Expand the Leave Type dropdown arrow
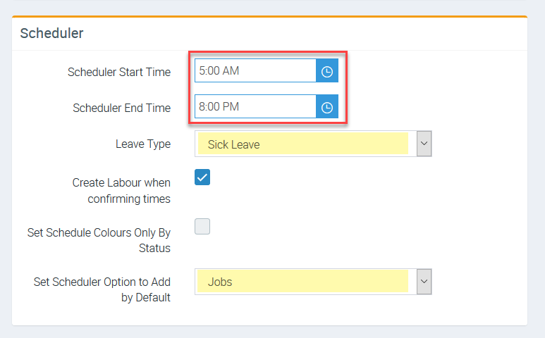The width and height of the screenshot is (545, 338). click(x=424, y=144)
